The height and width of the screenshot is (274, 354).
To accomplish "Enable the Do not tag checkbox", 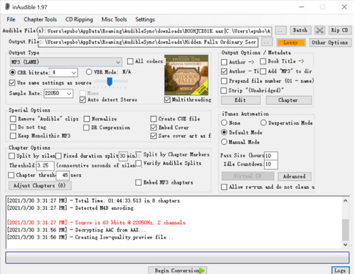I will (13, 127).
